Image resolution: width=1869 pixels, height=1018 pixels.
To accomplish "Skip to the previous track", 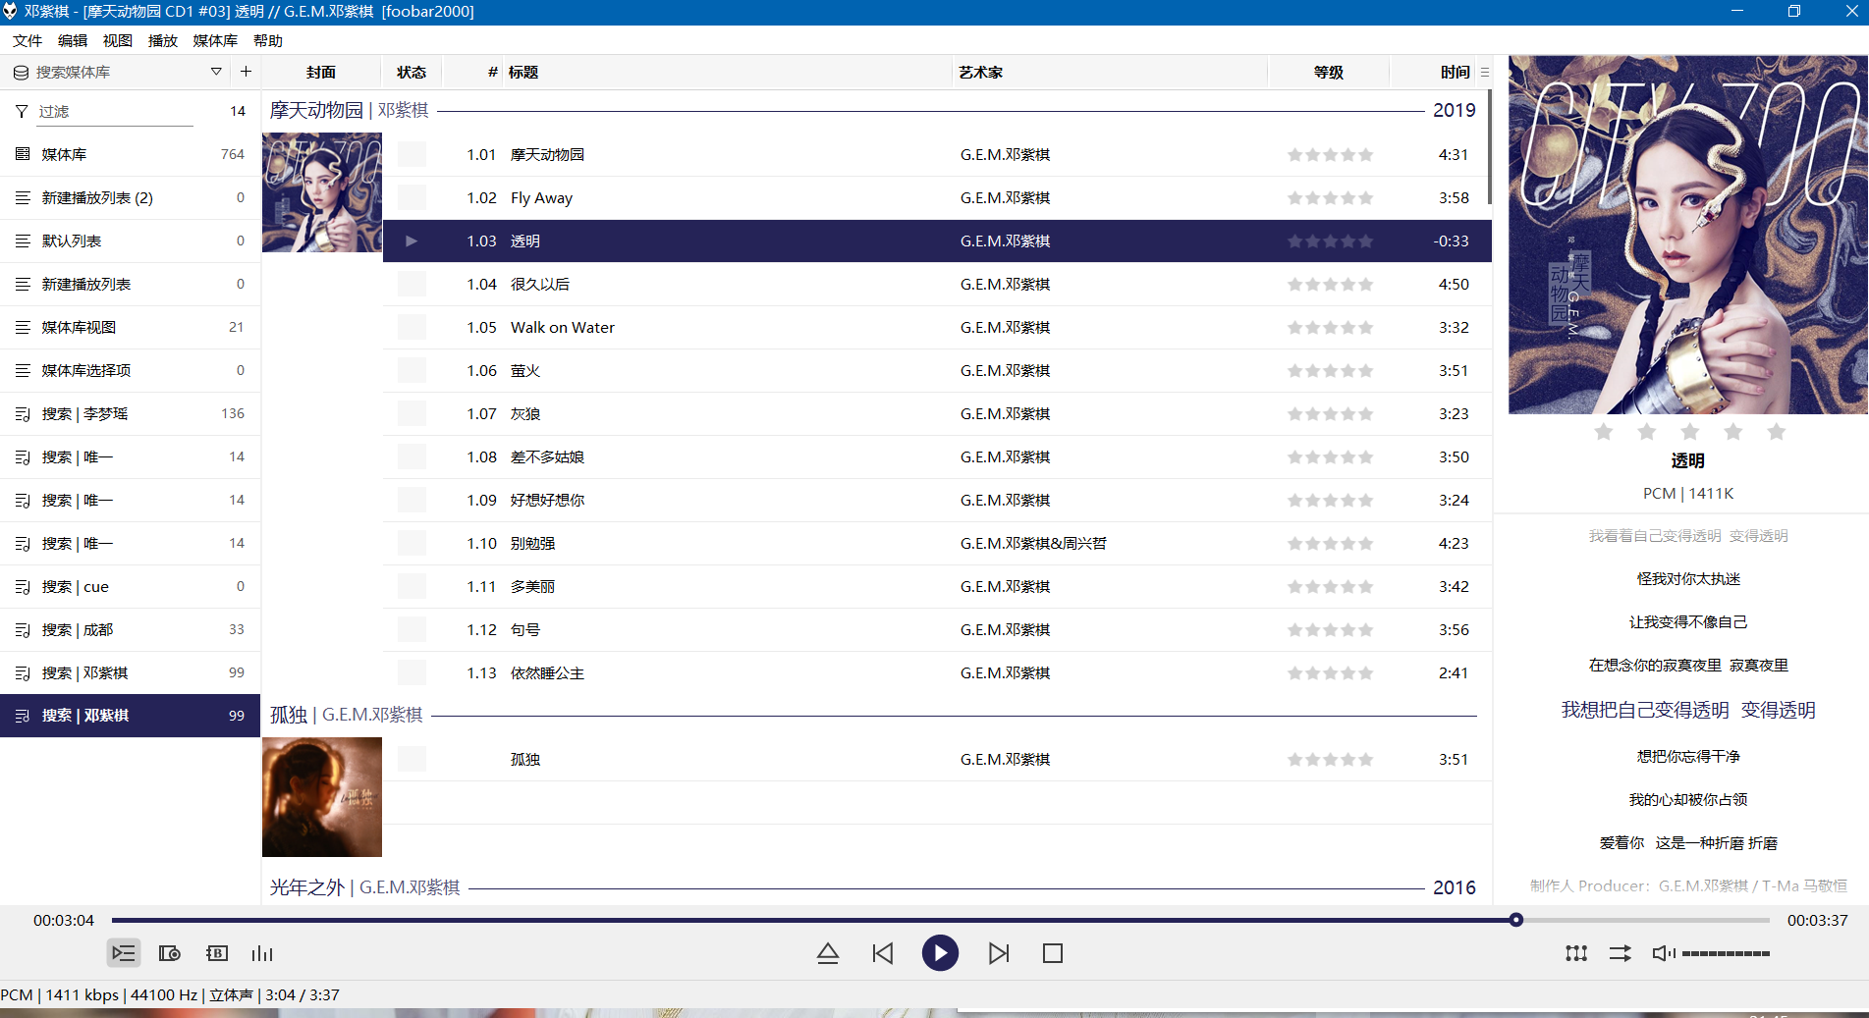I will 883,953.
